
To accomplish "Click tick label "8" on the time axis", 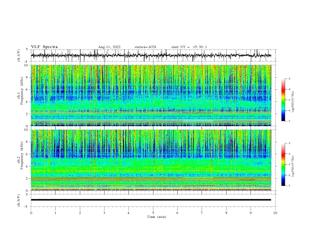I will point(226,213).
